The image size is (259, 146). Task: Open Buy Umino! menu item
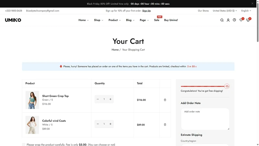tap(171, 20)
